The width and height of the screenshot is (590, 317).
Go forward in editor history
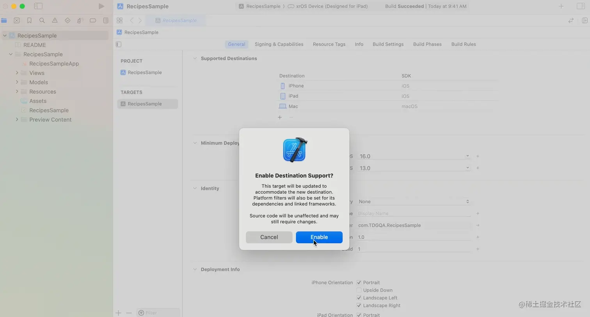[x=140, y=20]
